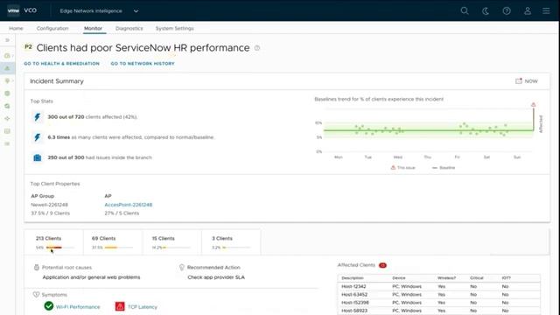560x315 pixels.
Task: Select the Host-63452 row
Action: click(x=438, y=295)
